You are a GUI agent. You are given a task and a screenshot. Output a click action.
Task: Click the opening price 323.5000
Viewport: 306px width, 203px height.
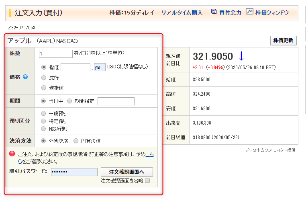202,80
